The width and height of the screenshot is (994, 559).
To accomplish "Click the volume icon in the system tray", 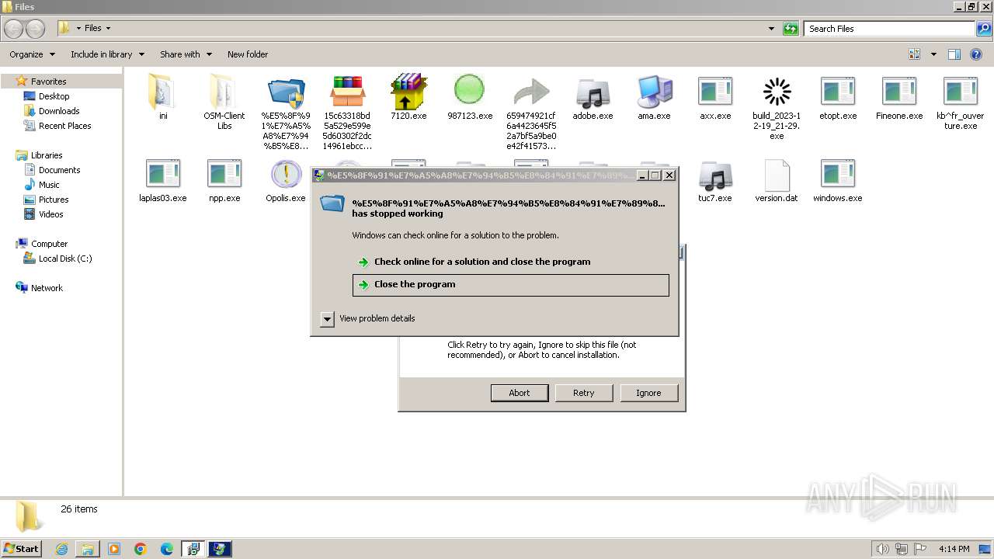I will click(x=883, y=549).
